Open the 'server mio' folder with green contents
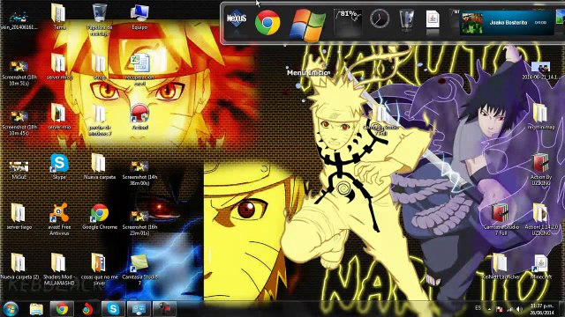The width and height of the screenshot is (565, 317). (x=59, y=116)
